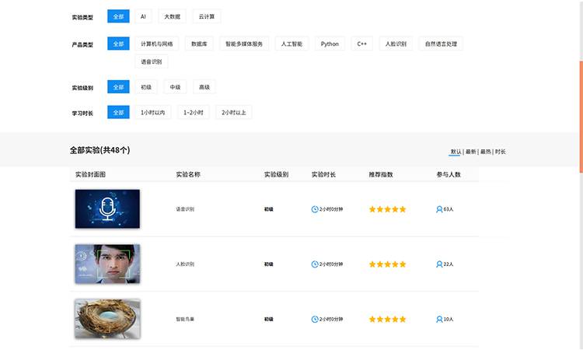Screen dimensions: 583x350
Task: Select 全部 in the 实验级别 filter row
Action: (118, 87)
